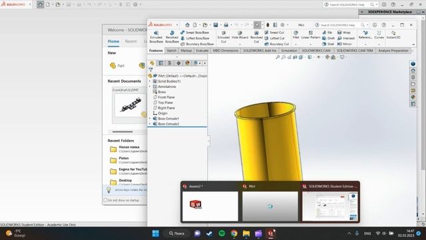Switch to SOLIDWORKS Add-Ins tab
The height and width of the screenshot is (240, 426).
point(260,51)
